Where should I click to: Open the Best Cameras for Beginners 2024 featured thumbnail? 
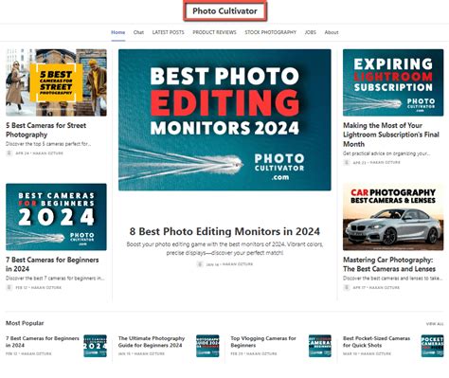click(x=56, y=217)
